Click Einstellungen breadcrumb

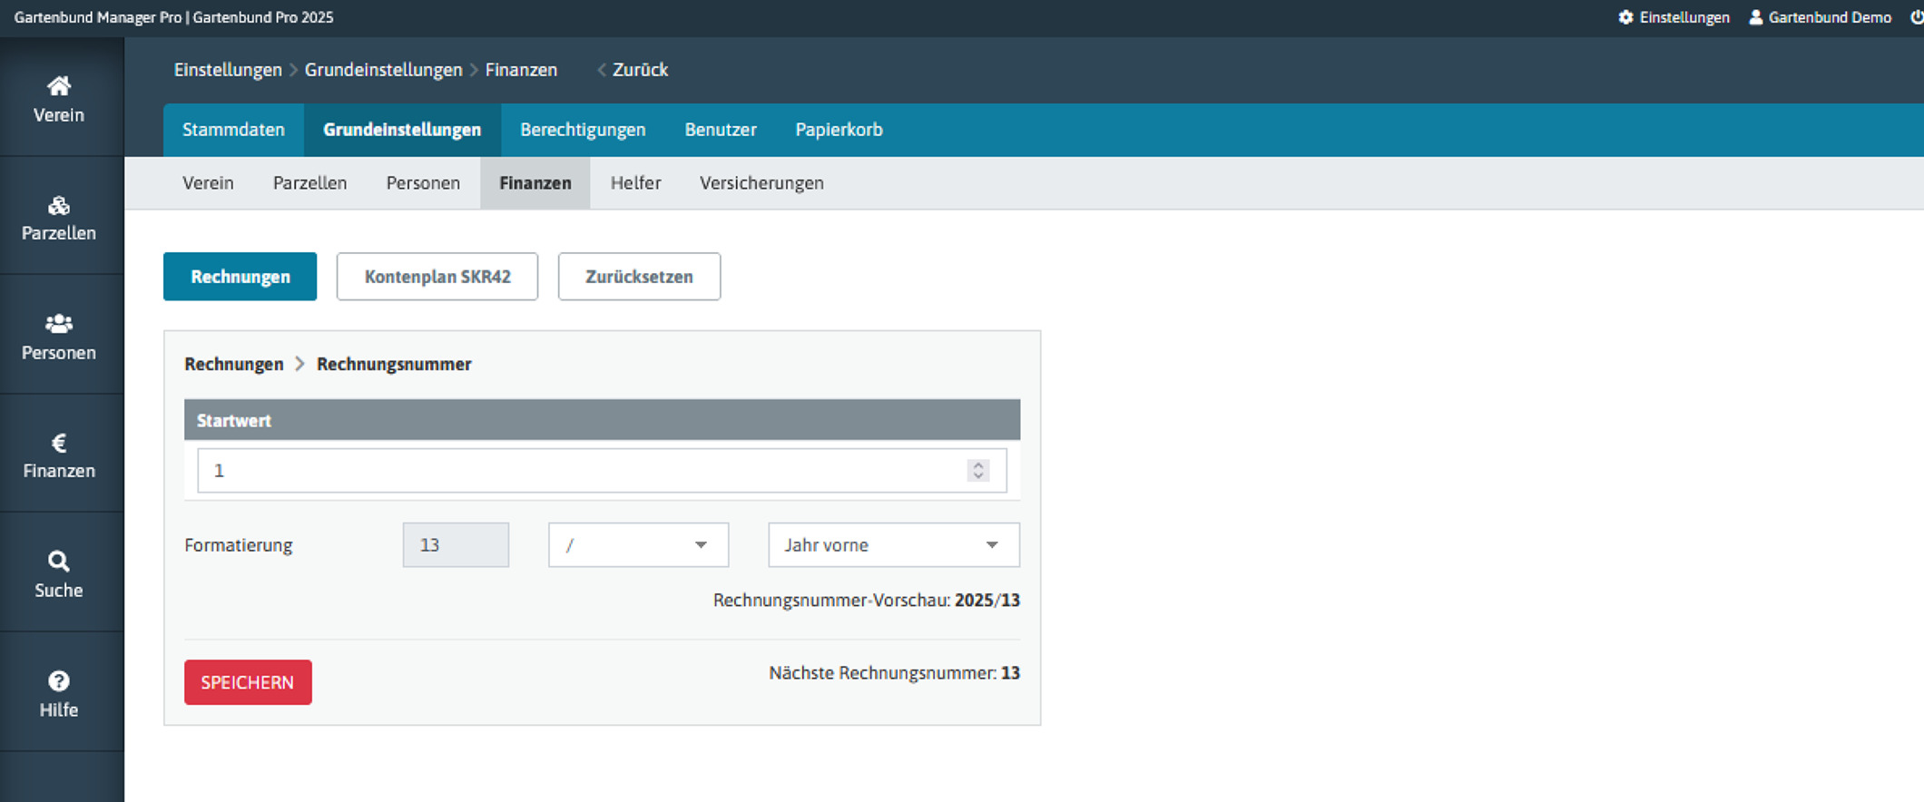228,70
